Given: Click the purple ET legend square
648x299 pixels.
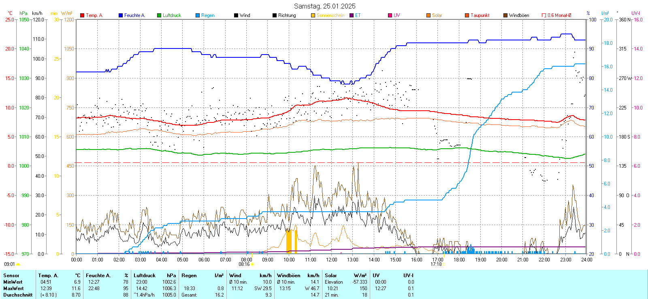Looking at the screenshot, I should click(352, 15).
